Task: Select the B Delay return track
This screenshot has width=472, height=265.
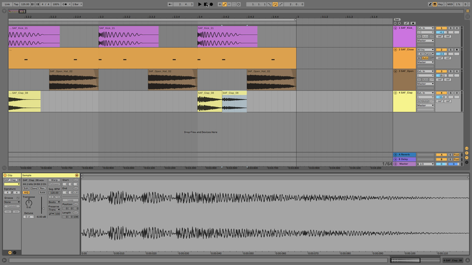Action: pos(404,159)
